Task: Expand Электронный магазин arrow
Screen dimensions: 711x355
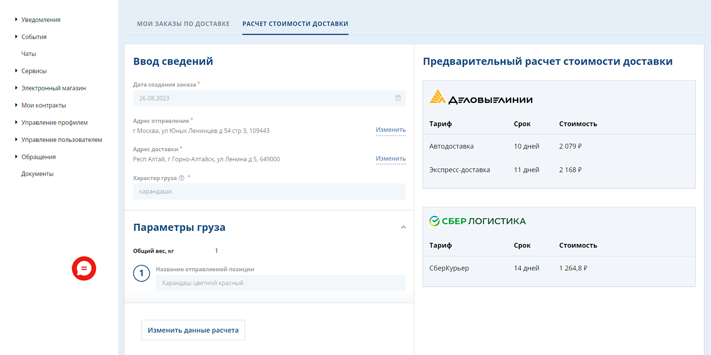Action: click(x=16, y=88)
